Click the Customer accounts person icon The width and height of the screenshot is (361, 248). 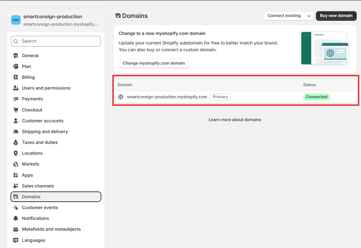pyautogui.click(x=16, y=121)
